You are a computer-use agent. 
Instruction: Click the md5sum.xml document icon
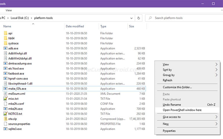6,94
